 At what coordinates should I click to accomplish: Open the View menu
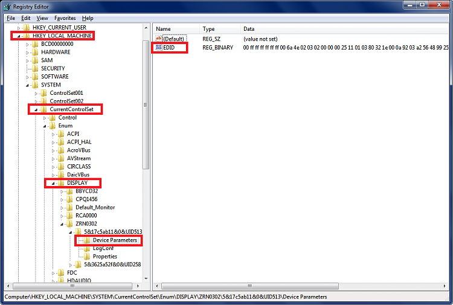pos(42,18)
